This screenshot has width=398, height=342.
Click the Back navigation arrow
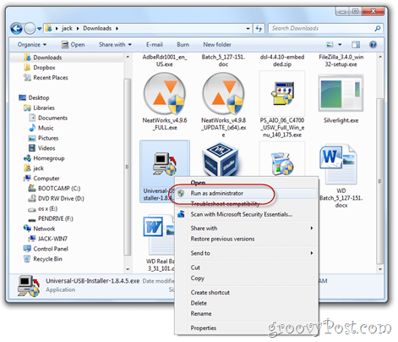[x=16, y=29]
